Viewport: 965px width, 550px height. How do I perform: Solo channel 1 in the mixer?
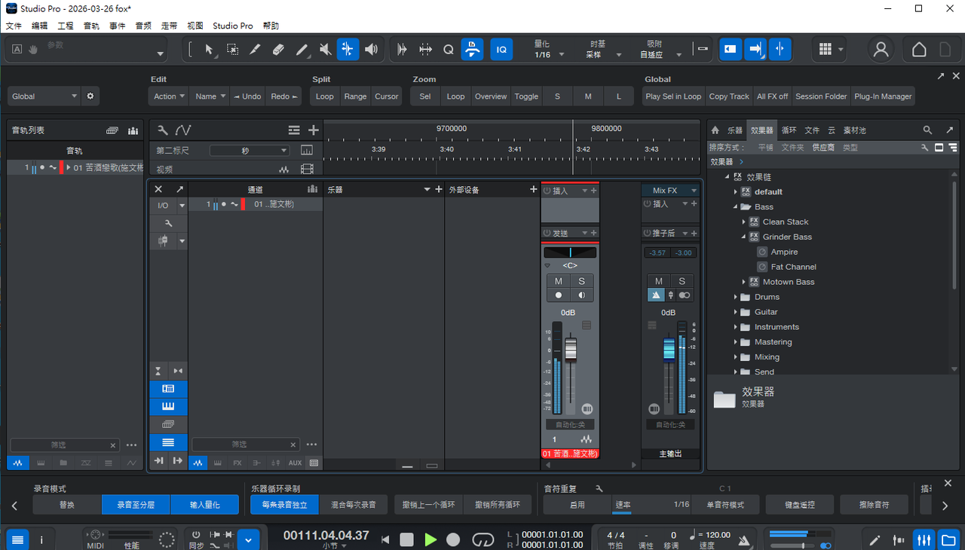[x=581, y=281]
